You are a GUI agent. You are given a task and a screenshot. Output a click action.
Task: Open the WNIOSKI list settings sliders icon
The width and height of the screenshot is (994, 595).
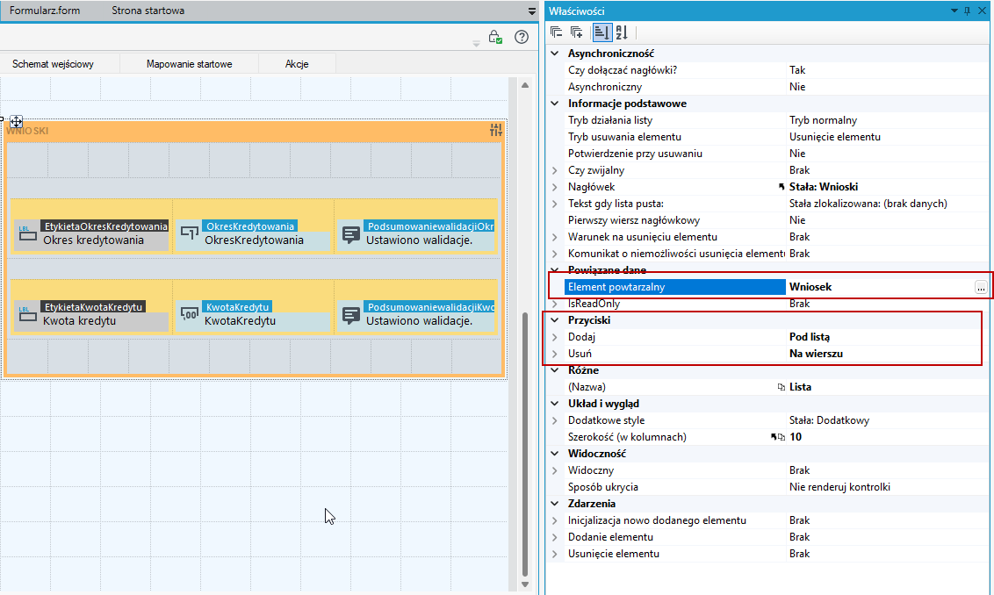(496, 130)
